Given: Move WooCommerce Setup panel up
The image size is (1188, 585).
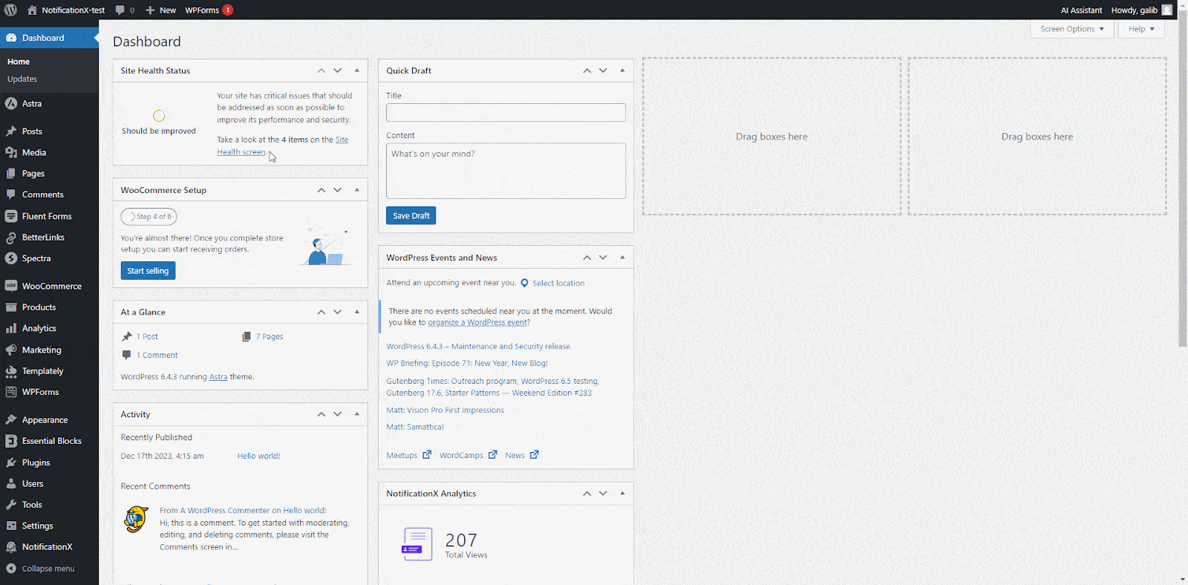Looking at the screenshot, I should pos(322,190).
